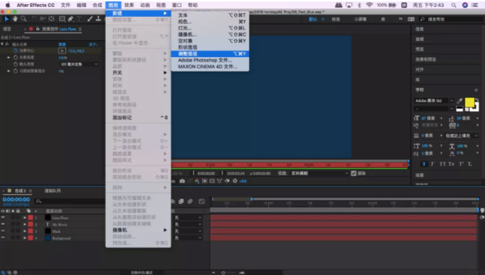The height and width of the screenshot is (275, 485).
Task: Click the timeline search field
Action: (x=69, y=201)
